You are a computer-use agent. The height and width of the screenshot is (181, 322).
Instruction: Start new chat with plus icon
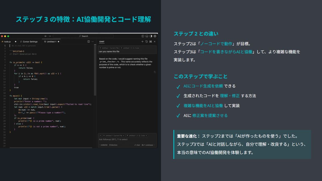[142, 42]
